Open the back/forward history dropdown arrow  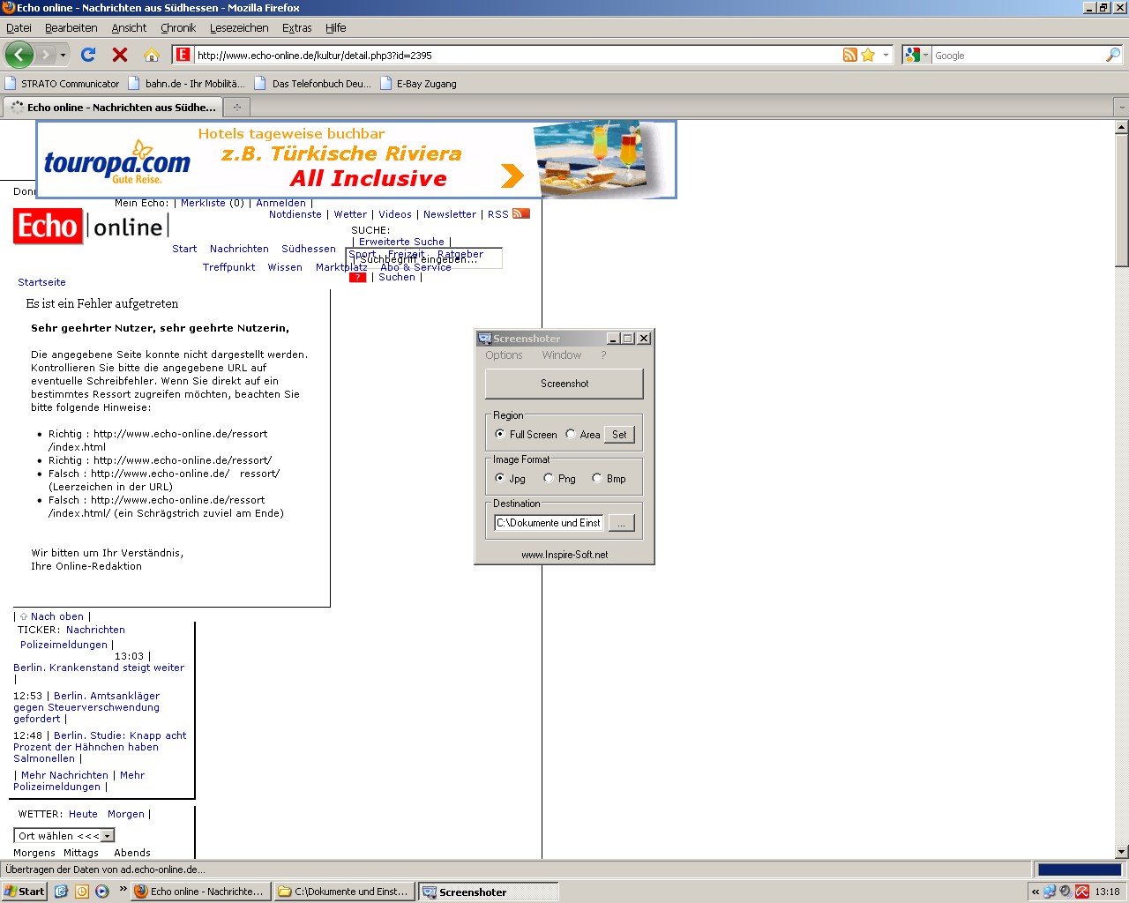pos(63,55)
